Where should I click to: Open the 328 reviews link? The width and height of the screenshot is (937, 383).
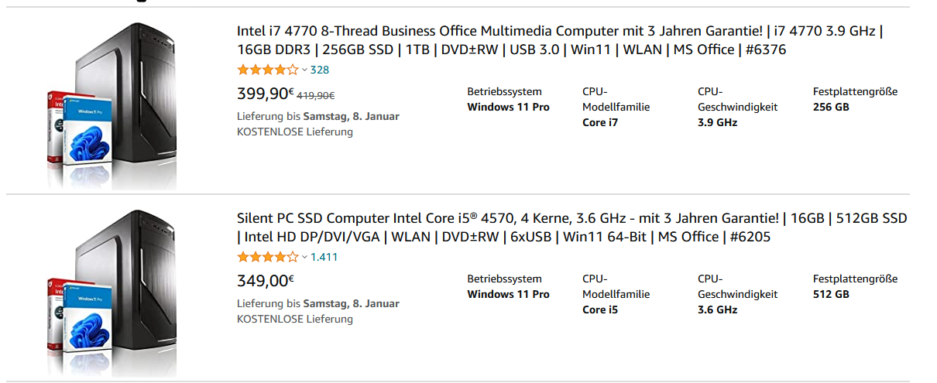(320, 70)
